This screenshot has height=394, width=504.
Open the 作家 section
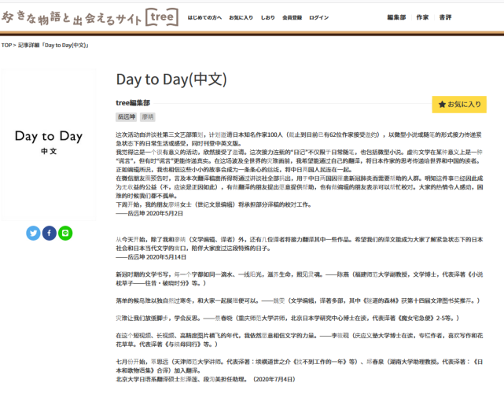422,17
